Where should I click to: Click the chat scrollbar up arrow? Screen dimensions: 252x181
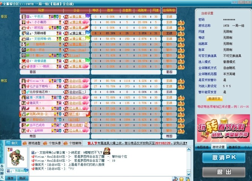point(189,149)
